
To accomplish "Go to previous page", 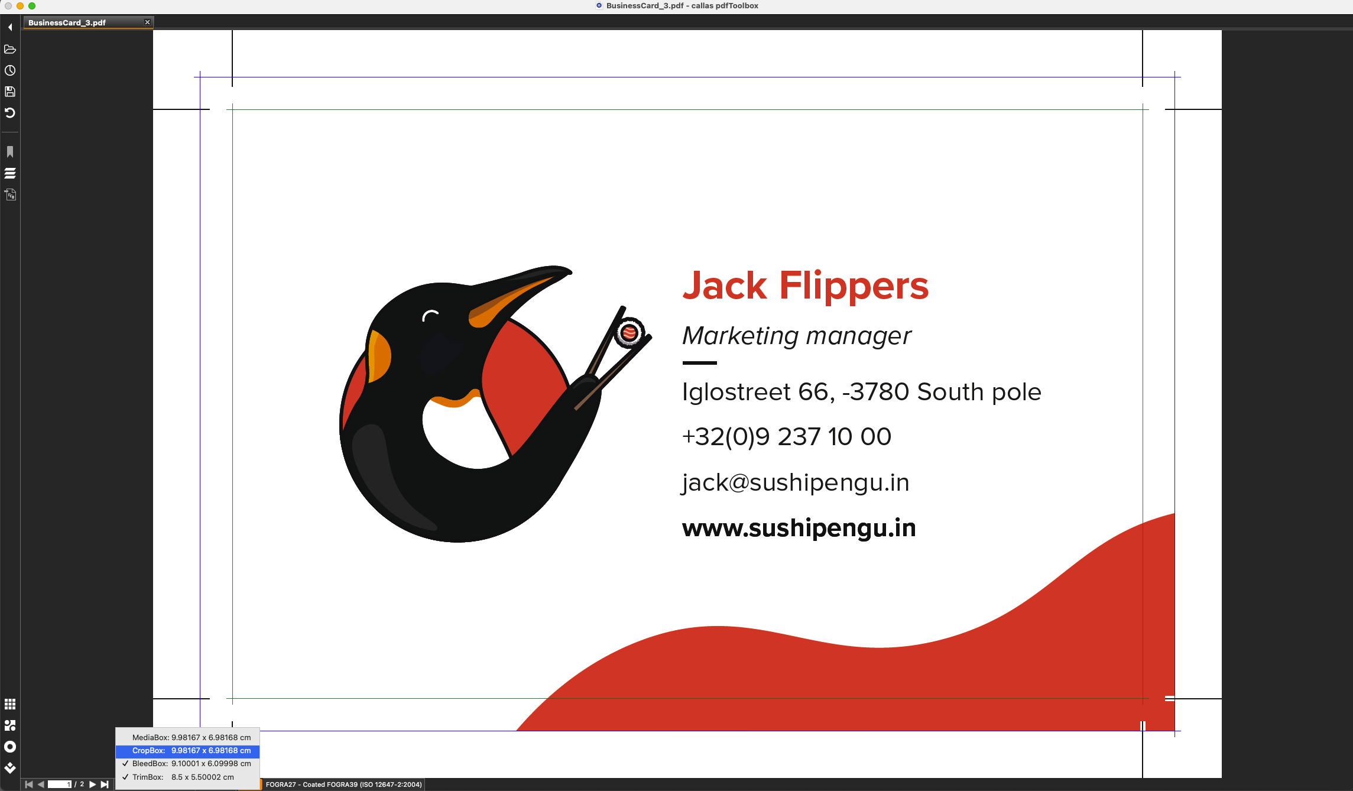I will click(41, 784).
